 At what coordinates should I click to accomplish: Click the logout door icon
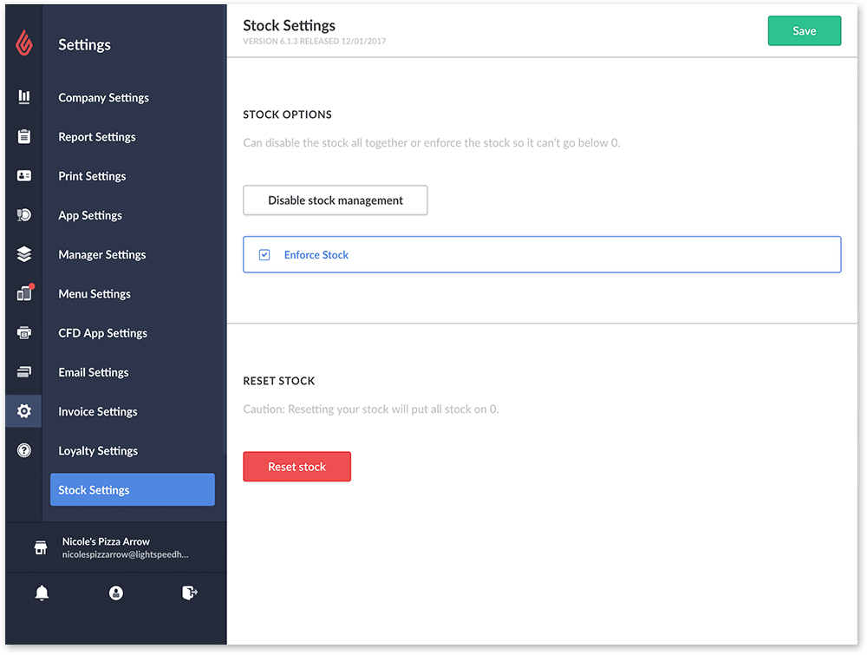coord(190,593)
